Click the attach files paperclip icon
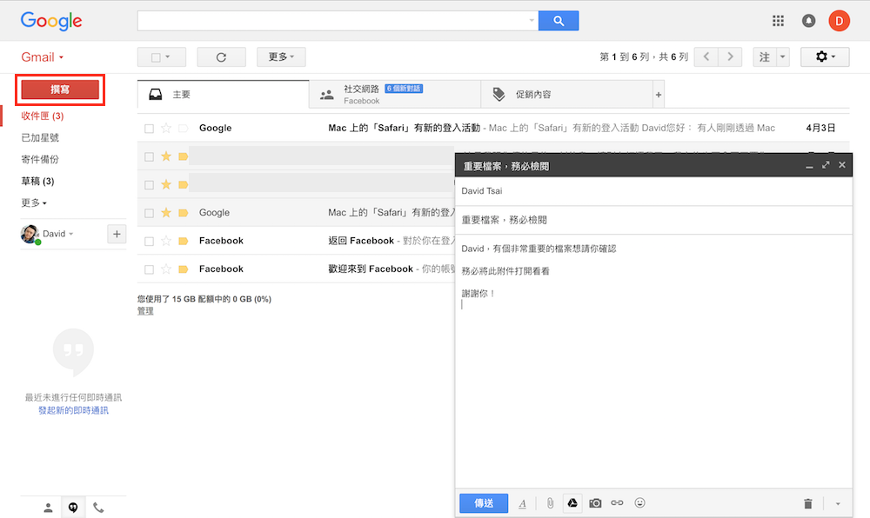Image resolution: width=870 pixels, height=518 pixels. 550,503
